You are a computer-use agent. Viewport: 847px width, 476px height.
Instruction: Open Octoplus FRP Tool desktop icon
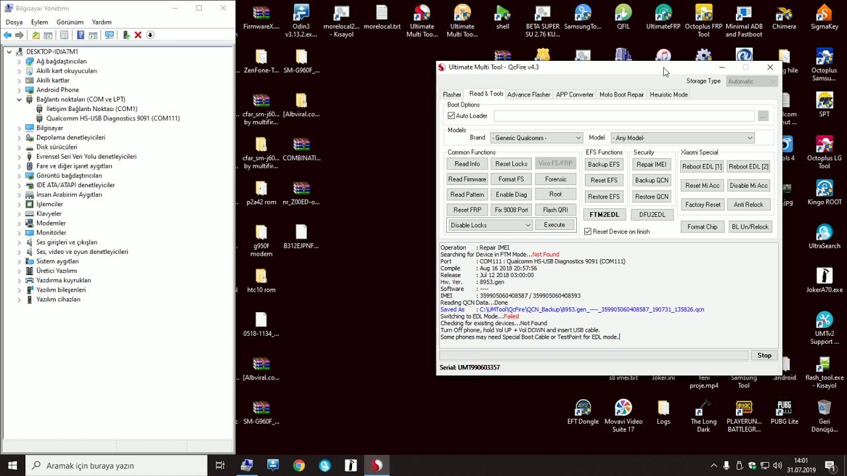(x=703, y=21)
